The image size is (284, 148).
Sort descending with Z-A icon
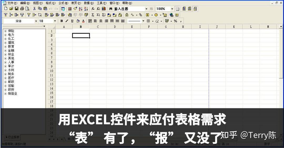pyautogui.click(x=86, y=9)
